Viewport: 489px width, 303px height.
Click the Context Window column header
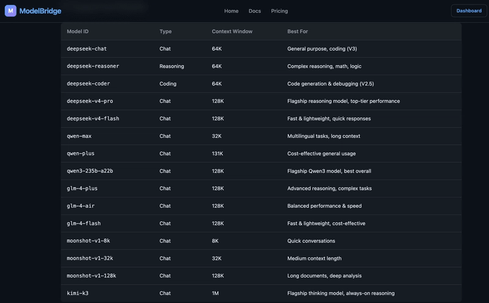[232, 32]
